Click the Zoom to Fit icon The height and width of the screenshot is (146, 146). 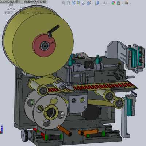point(64,3)
